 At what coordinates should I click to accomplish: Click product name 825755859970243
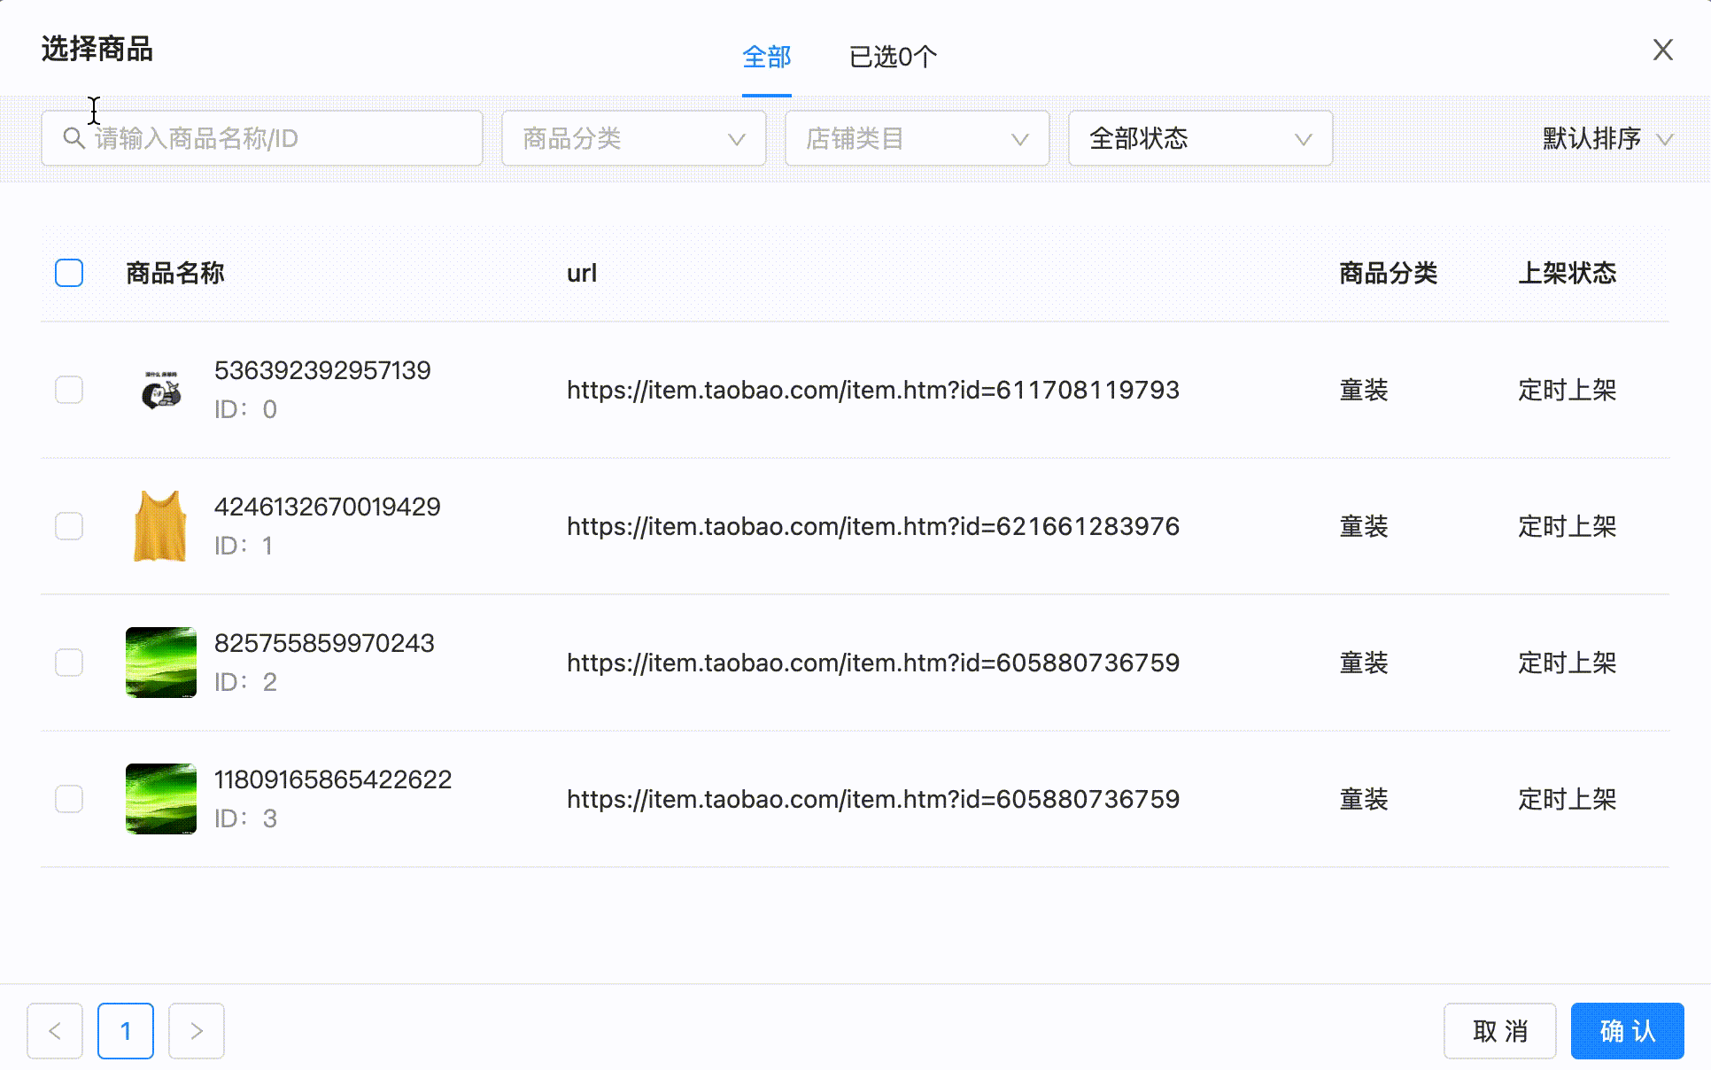(x=324, y=643)
